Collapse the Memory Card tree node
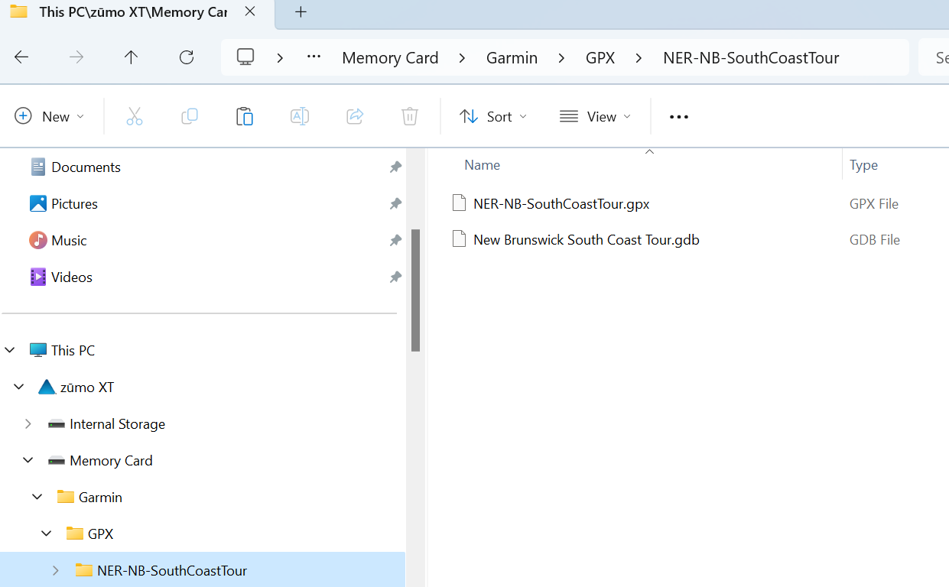 [28, 460]
